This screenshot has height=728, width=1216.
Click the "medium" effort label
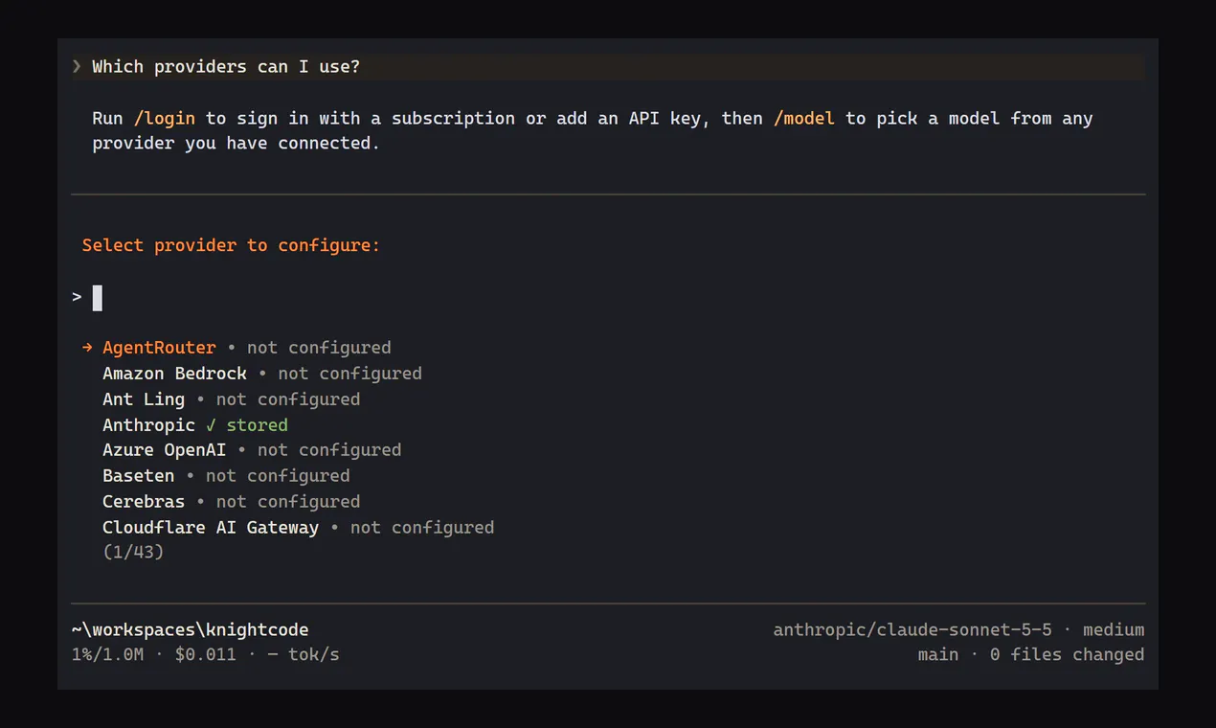1114,630
